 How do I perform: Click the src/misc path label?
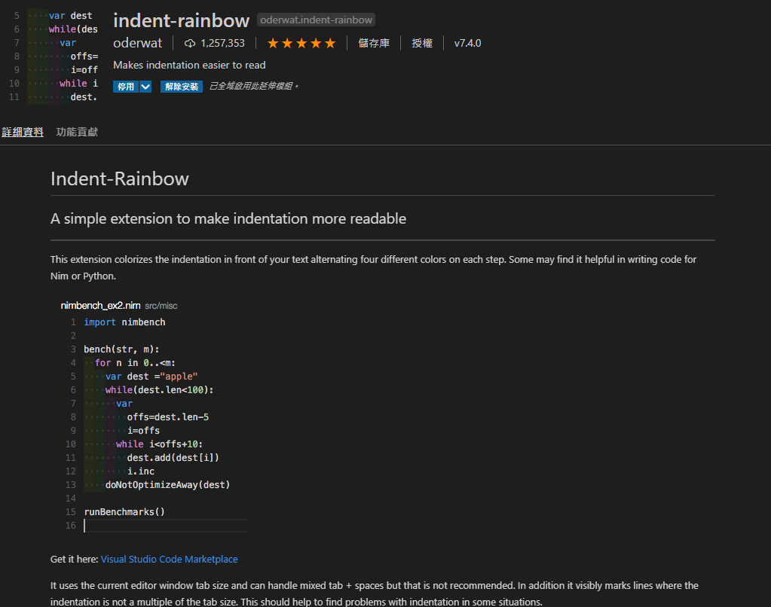click(161, 306)
